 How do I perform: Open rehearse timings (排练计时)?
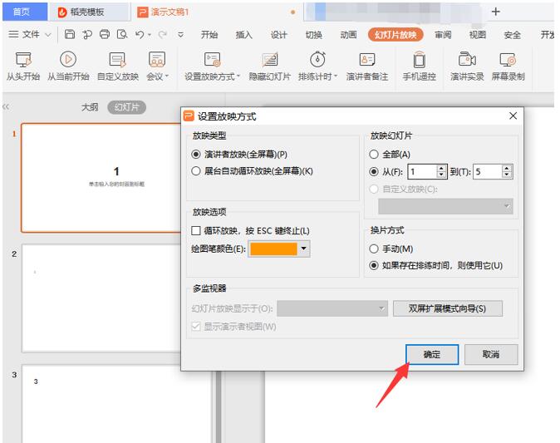(317, 66)
